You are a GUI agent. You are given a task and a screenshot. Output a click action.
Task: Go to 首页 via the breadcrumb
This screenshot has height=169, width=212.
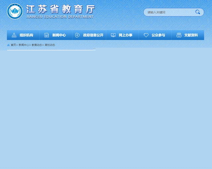tap(13, 45)
